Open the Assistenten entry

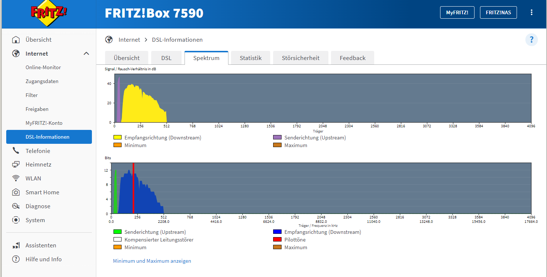tap(41, 245)
